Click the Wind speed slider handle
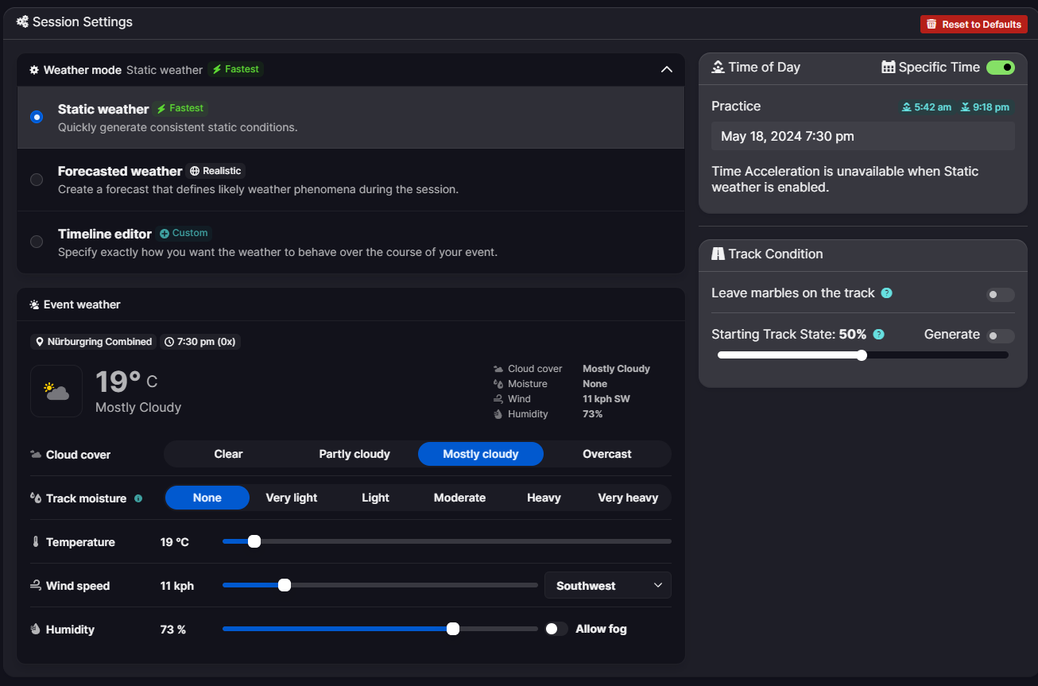The image size is (1038, 686). (285, 585)
